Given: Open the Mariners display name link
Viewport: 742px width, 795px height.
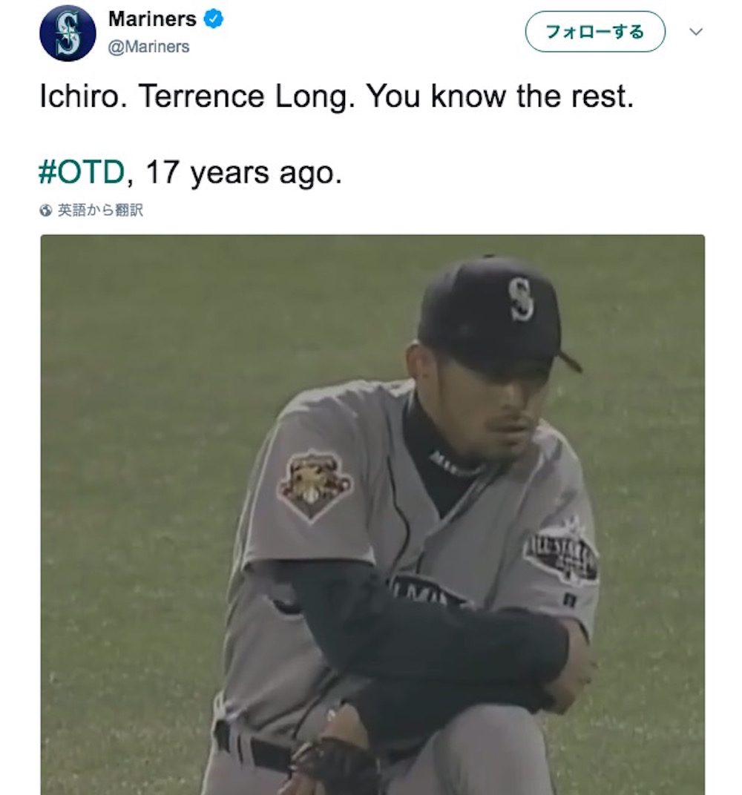Looking at the screenshot, I should [152, 19].
